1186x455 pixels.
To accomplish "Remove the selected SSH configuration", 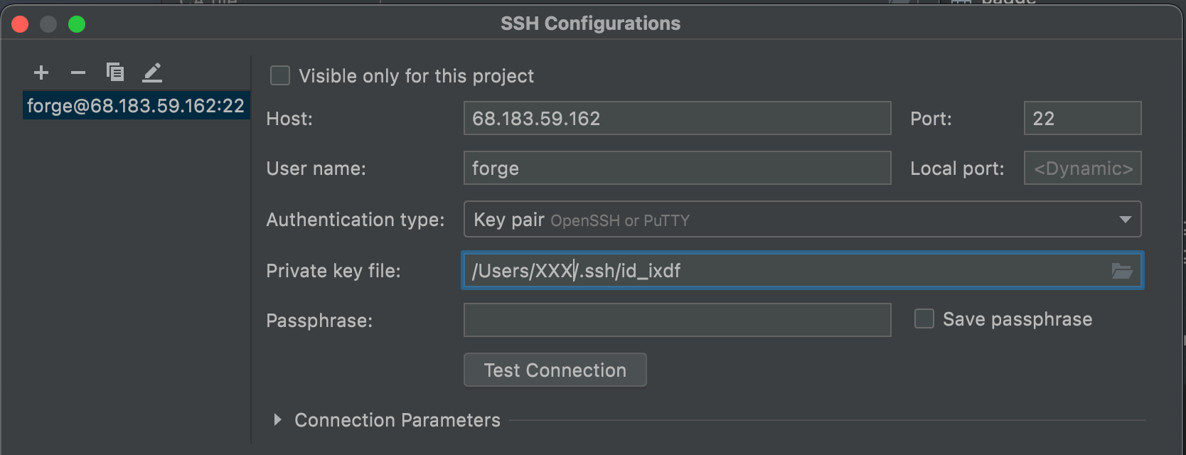I will (x=78, y=73).
